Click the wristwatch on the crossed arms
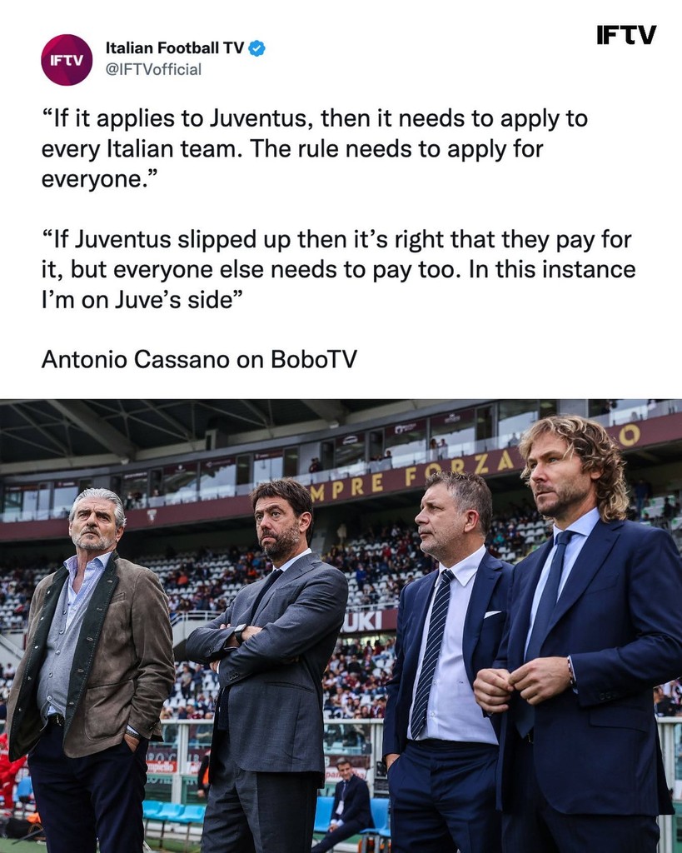Image resolution: width=682 pixels, height=853 pixels. point(239,633)
